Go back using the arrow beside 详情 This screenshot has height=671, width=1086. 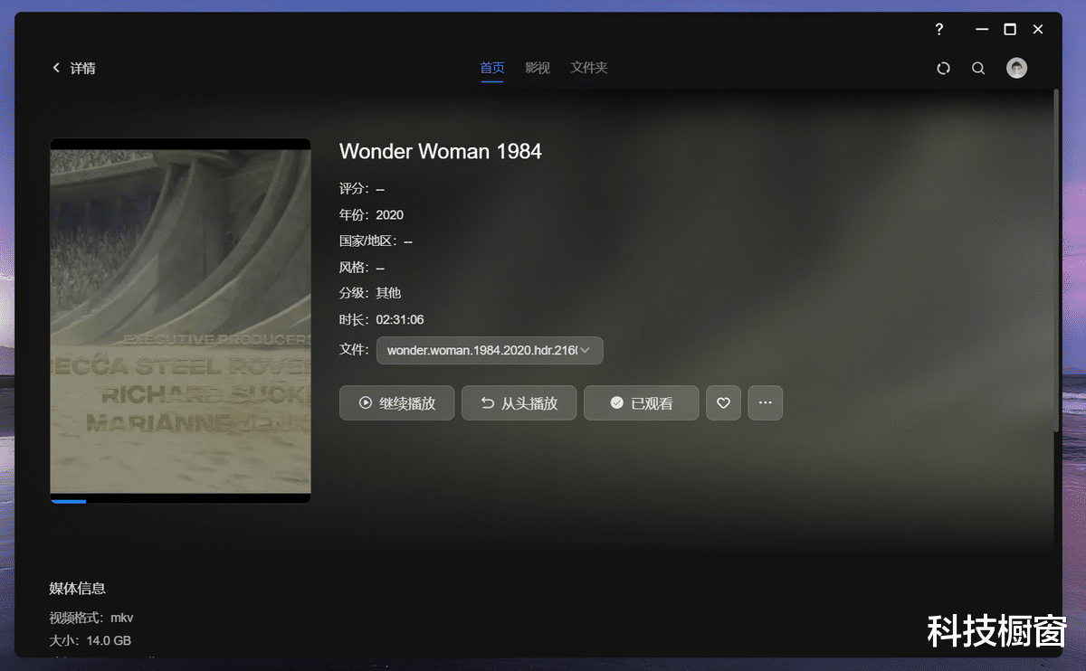(x=56, y=68)
